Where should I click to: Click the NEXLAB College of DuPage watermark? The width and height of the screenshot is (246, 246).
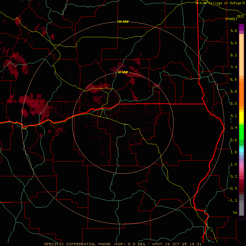[x=220, y=3]
